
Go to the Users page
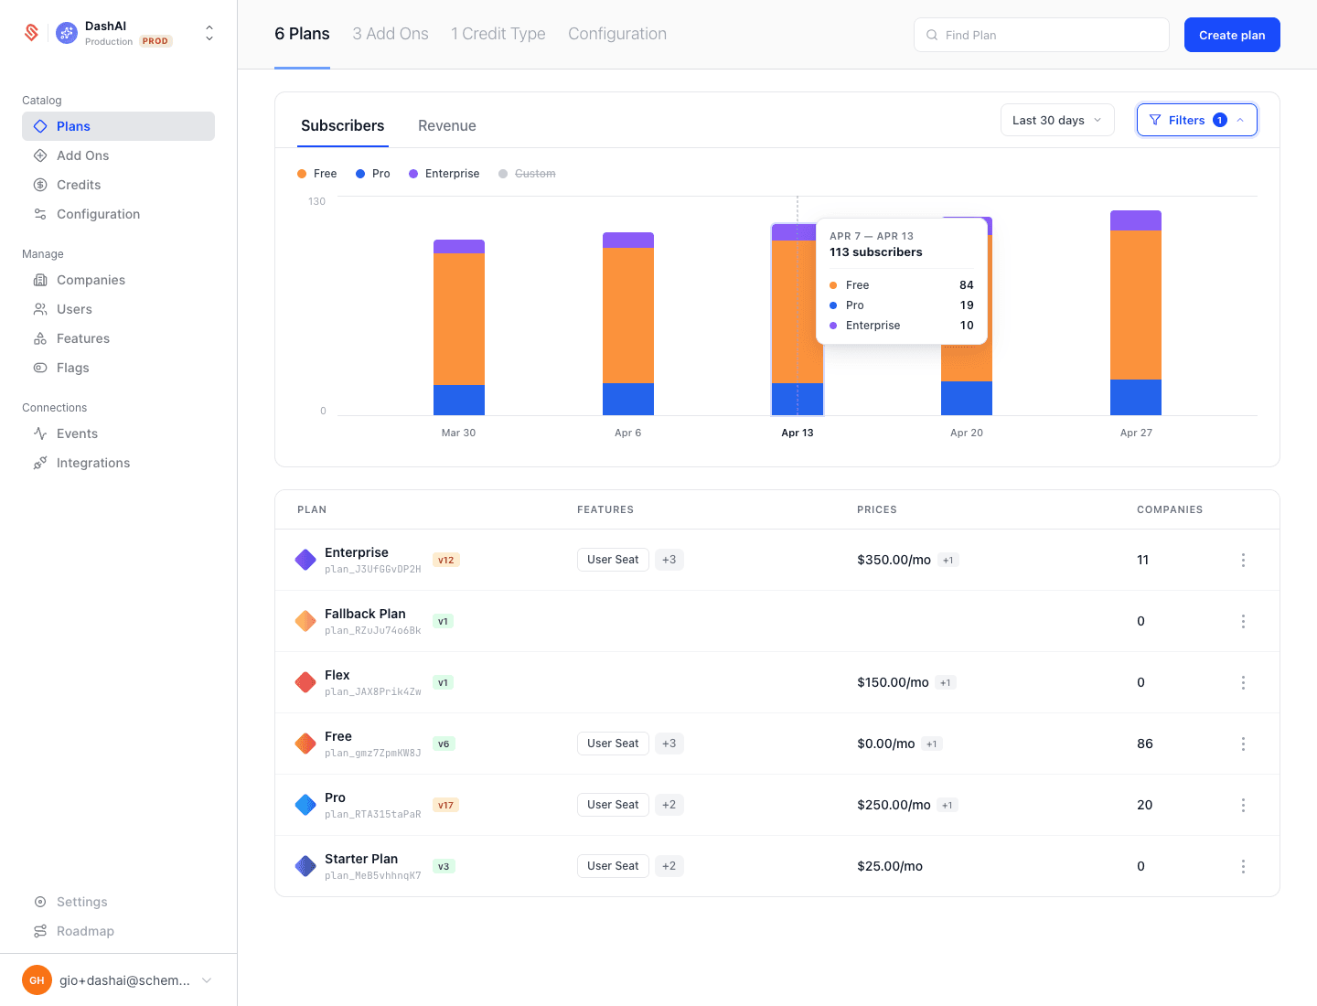[118, 309]
